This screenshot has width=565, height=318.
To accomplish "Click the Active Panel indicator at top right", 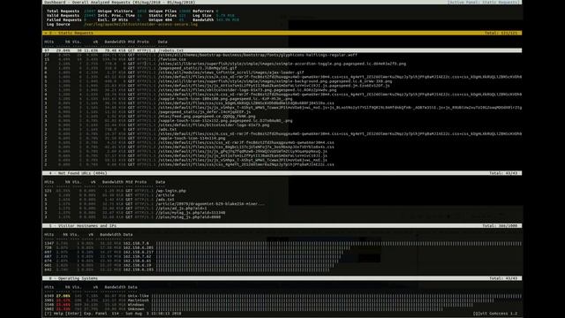I will pyautogui.click(x=483, y=2).
